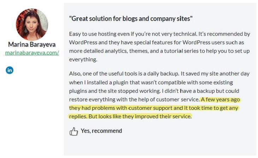Select the reviewer name Marina Barayeva
Screen dimensions: 258x158
coord(32,44)
